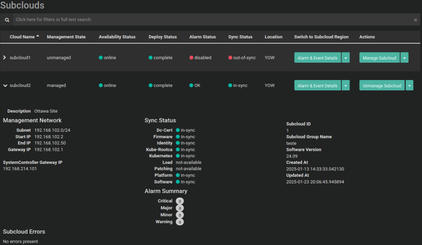Click subcloud1 red disabled alarm status dot
Viewport: 422px width, 245px height.
tap(191, 58)
